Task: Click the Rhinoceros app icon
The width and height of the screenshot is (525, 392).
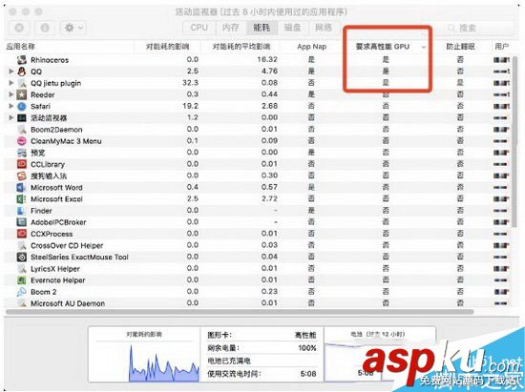Action: click(22, 60)
